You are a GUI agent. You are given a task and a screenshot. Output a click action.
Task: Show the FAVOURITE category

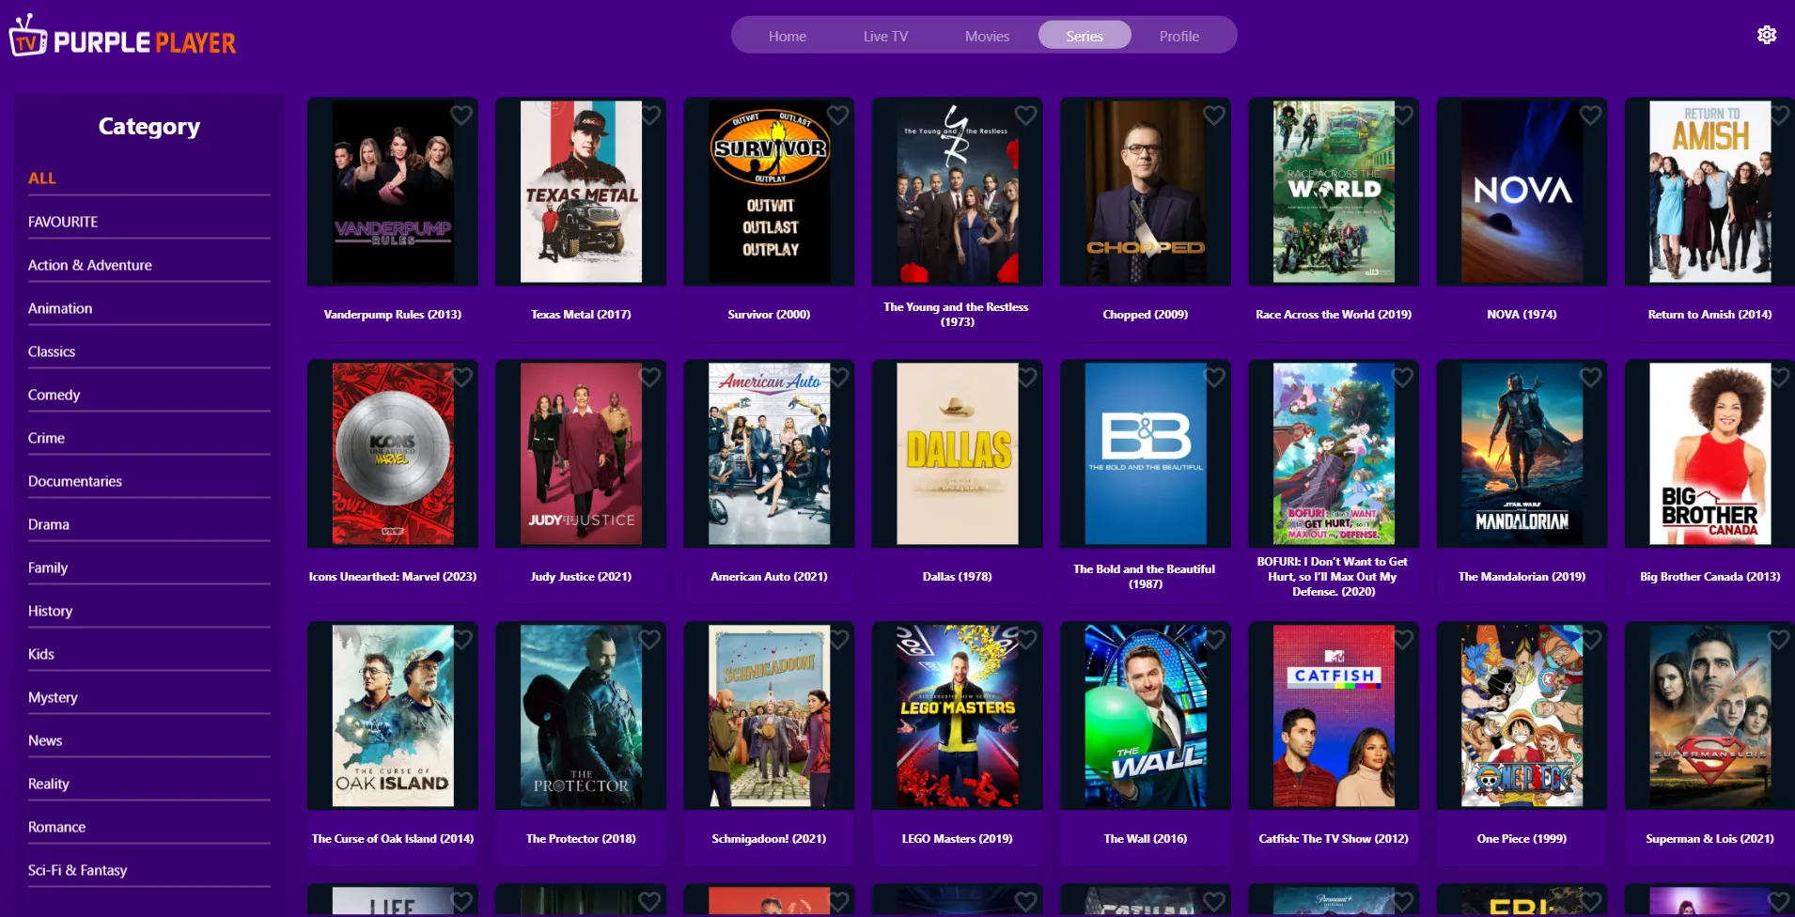[149, 222]
